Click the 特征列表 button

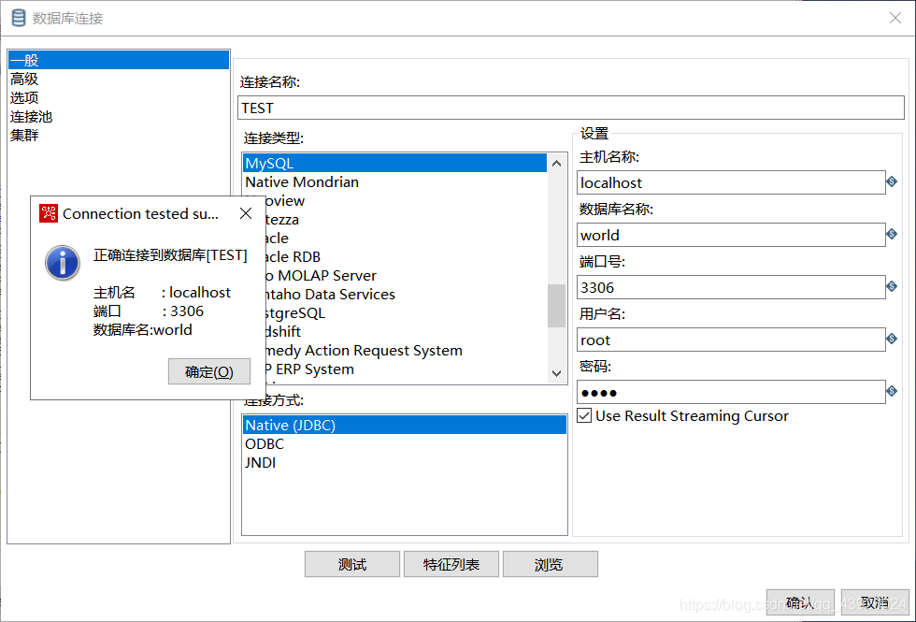[451, 564]
